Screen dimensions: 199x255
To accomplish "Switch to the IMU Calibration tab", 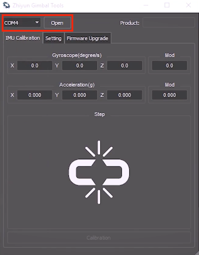I will [x=23, y=38].
